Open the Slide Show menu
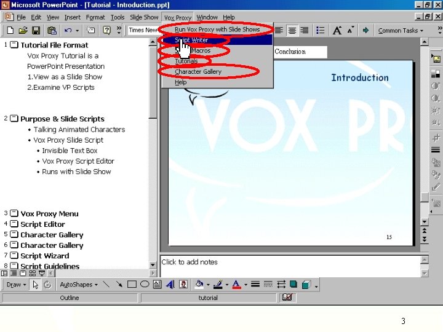Image resolution: width=443 pixels, height=332 pixels. [x=144, y=17]
